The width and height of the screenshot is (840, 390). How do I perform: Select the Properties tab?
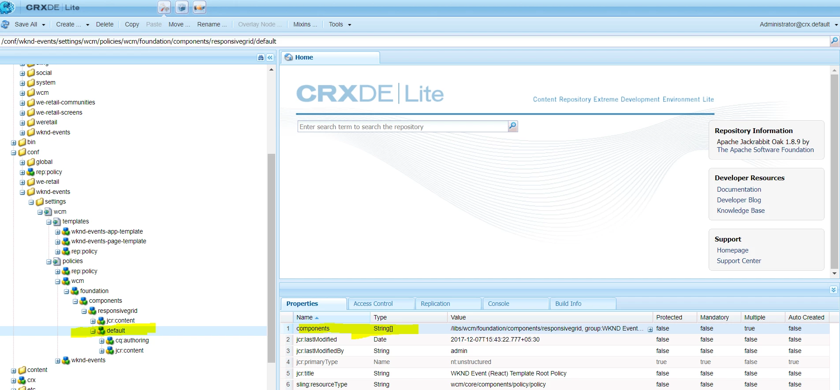tap(314, 304)
